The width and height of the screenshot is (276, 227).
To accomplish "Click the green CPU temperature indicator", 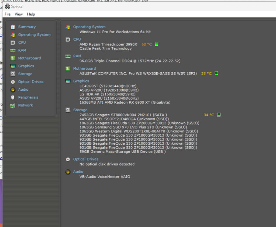I will pos(157,44).
